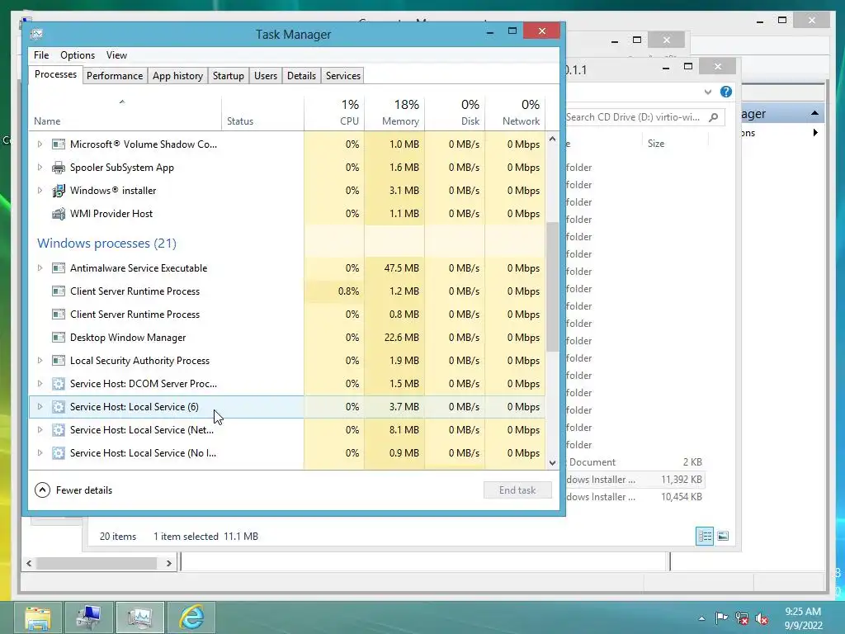Image resolution: width=845 pixels, height=634 pixels.
Task: Open Computer Management from the taskbar
Action: pyautogui.click(x=88, y=617)
